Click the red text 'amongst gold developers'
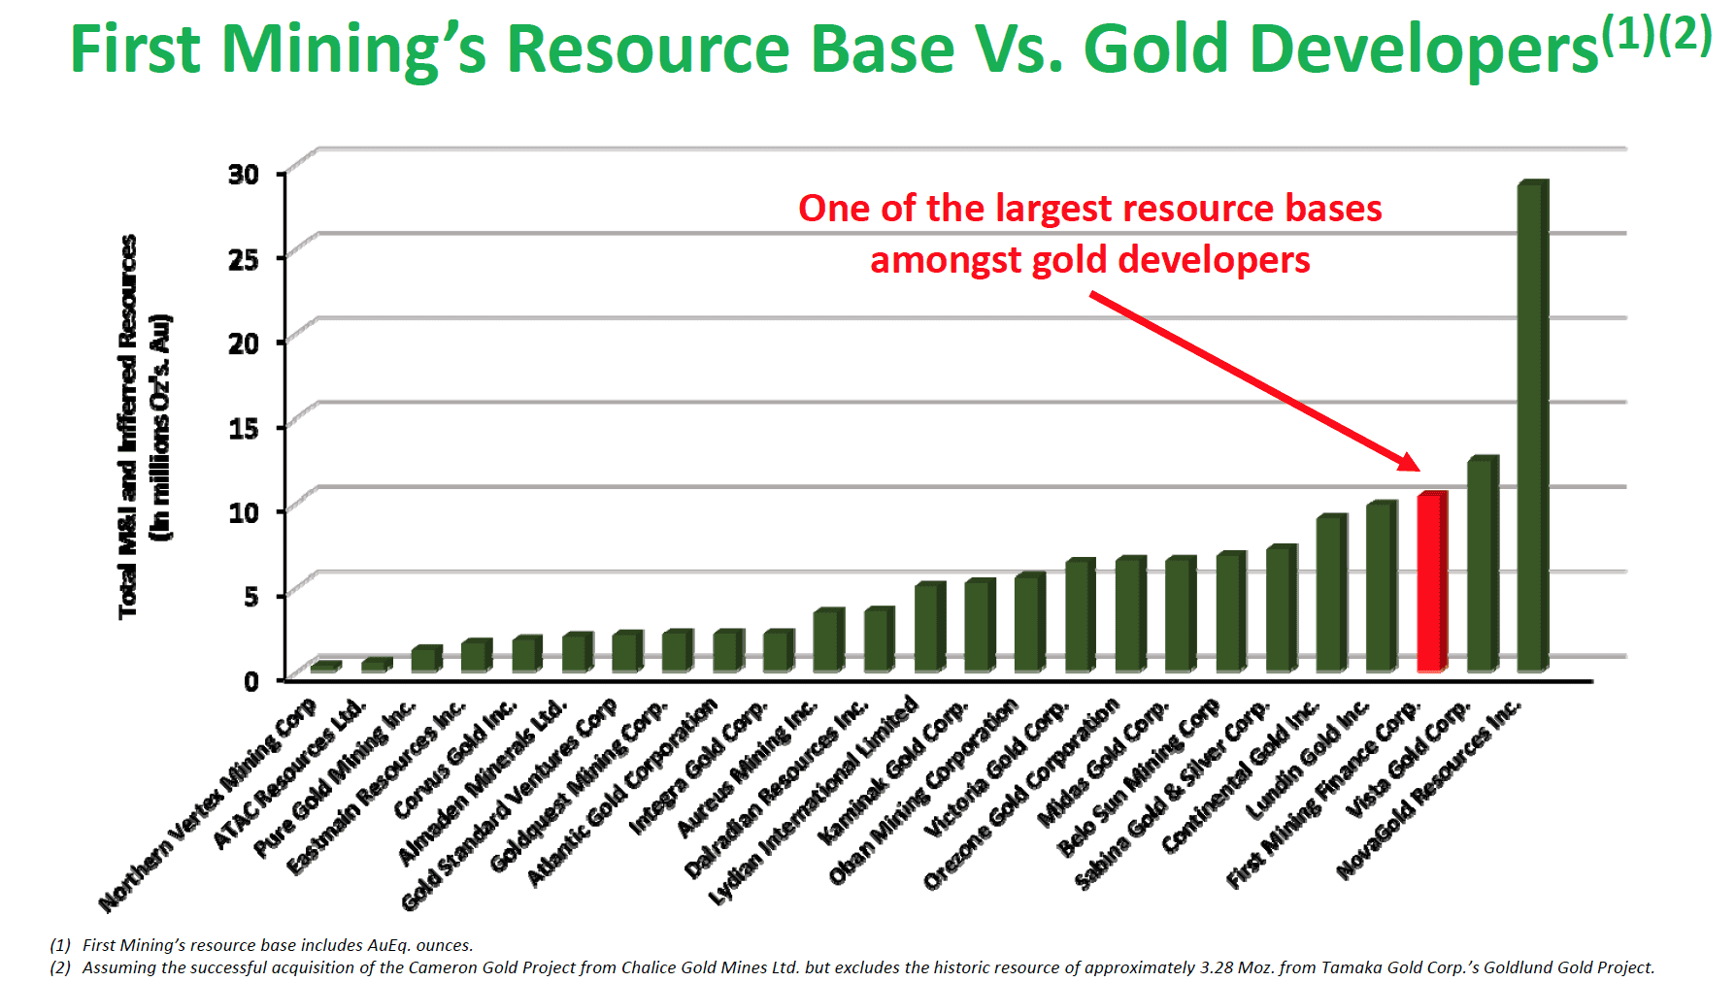Viewport: 1736px width, 982px height. click(x=1089, y=260)
